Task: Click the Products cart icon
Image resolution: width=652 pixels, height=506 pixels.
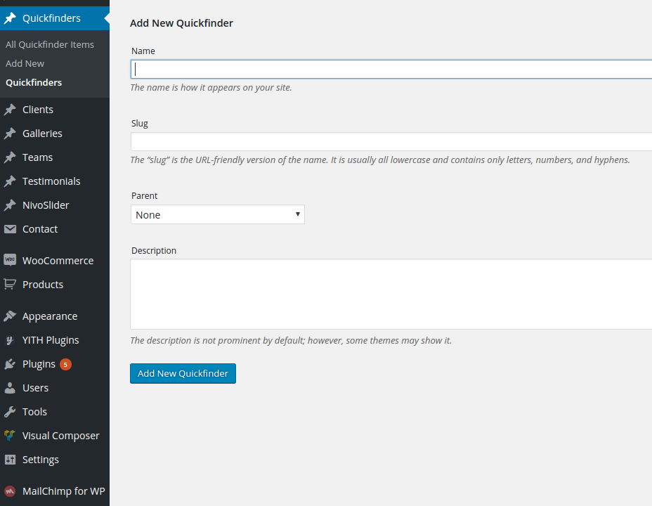Action: [10, 284]
